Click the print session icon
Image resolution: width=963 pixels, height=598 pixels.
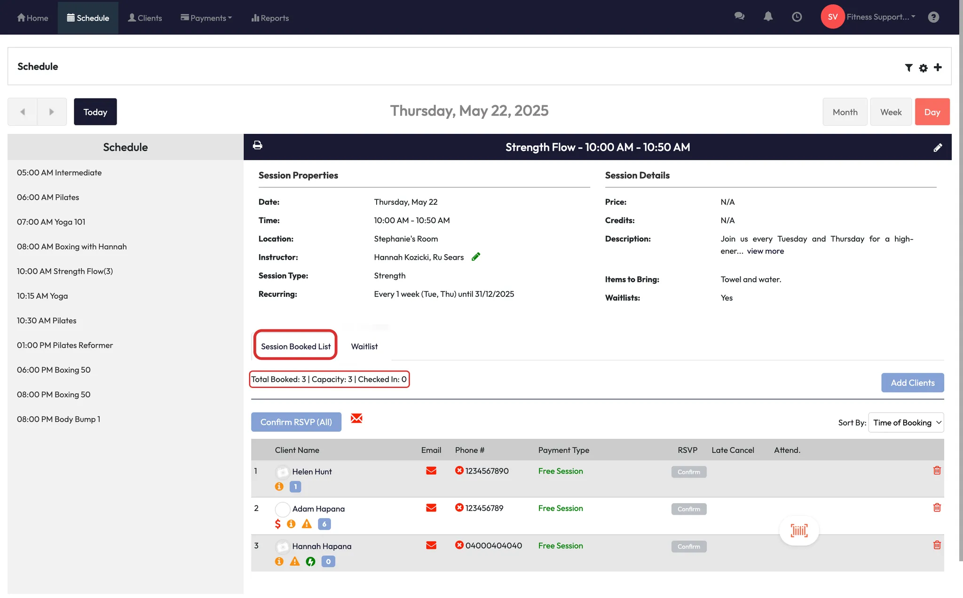point(257,146)
